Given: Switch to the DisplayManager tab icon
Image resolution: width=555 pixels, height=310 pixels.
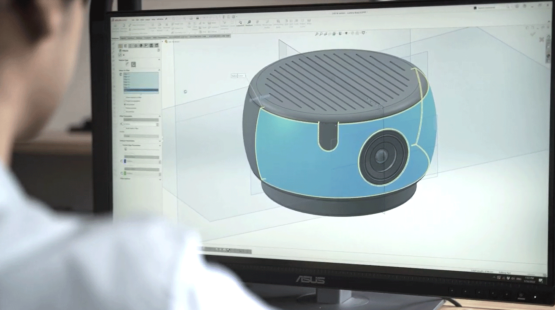Looking at the screenshot, I should [141, 46].
